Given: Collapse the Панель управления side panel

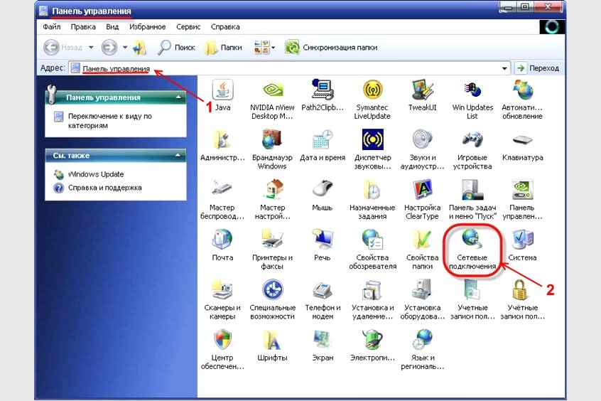Looking at the screenshot, I should coord(178,97).
